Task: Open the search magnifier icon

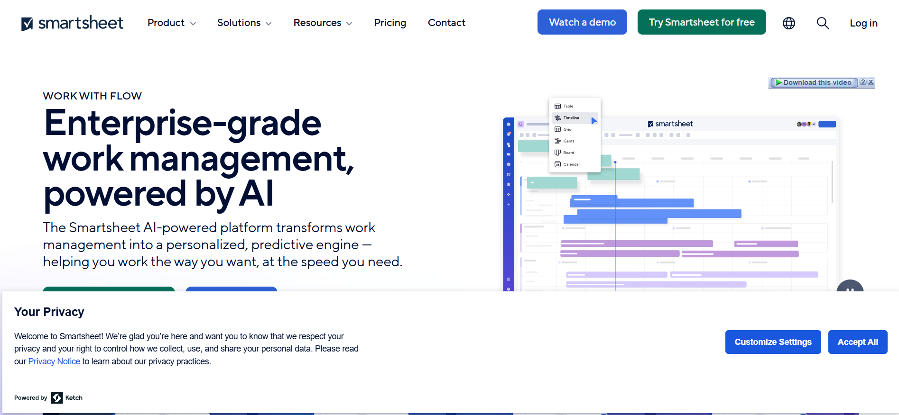Action: point(823,23)
